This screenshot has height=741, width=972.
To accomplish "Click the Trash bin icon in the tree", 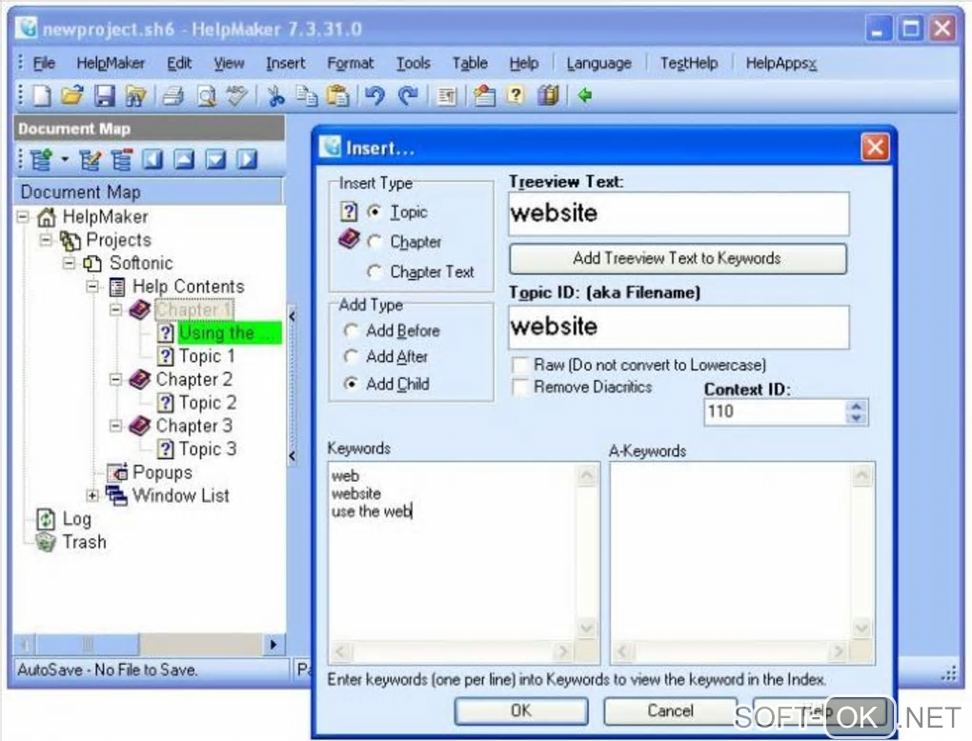I will 46,542.
